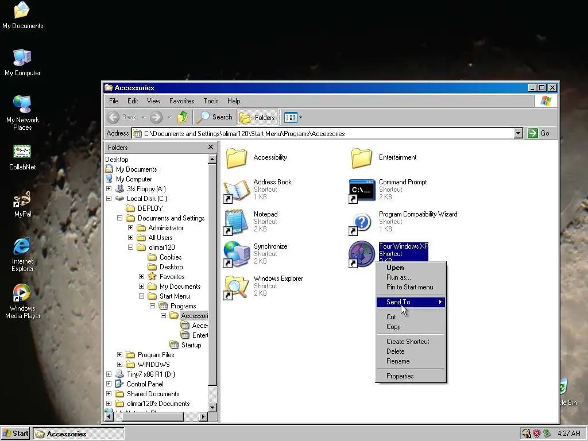Collapse Documents and Settings tree node

click(x=119, y=218)
